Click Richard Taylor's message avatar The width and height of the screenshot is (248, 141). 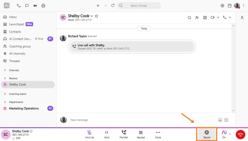pos(63,38)
